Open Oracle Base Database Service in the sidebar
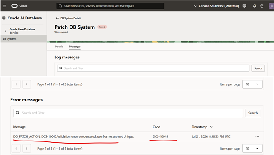The height and width of the screenshot is (155, 274). (22, 31)
